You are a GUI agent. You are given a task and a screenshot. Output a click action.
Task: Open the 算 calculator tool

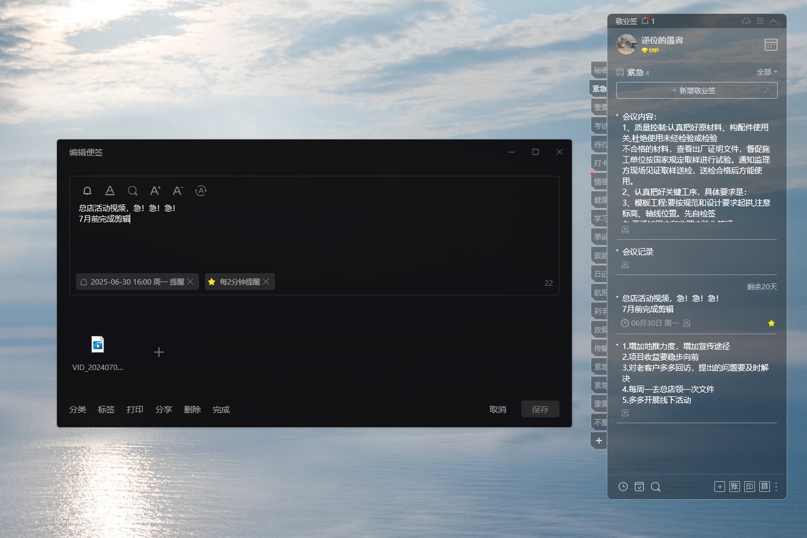point(765,487)
